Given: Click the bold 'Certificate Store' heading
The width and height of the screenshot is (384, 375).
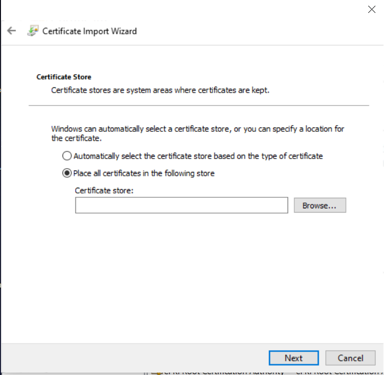Looking at the screenshot, I should click(x=64, y=76).
